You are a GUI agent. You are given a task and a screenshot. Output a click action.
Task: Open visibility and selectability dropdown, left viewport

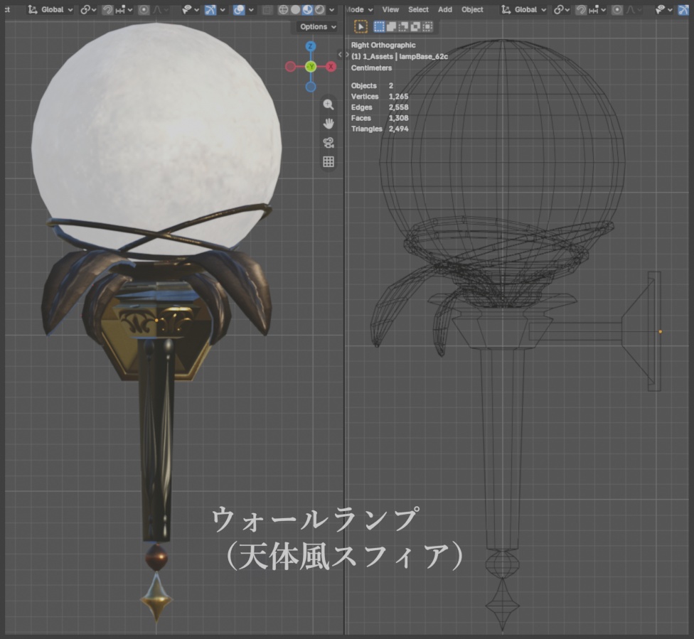[x=191, y=9]
